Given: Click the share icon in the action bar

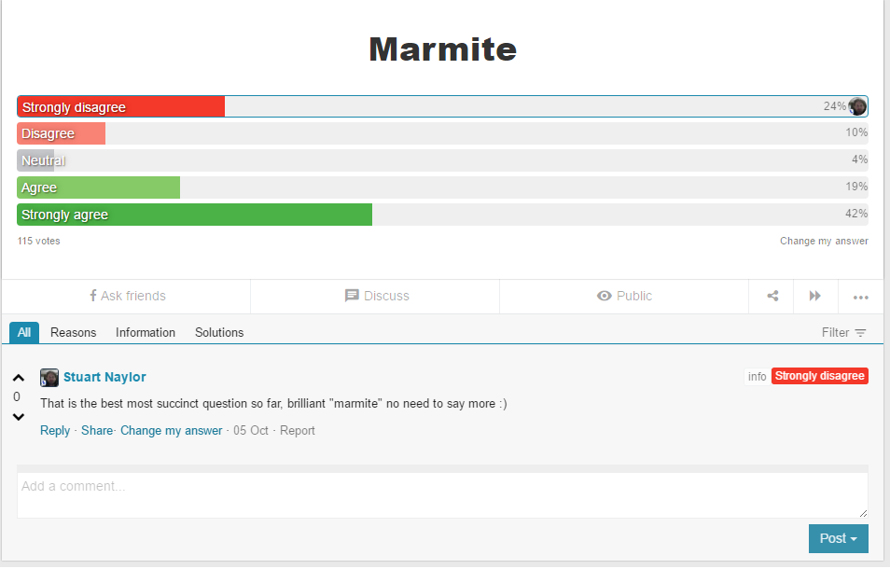Looking at the screenshot, I should (772, 296).
